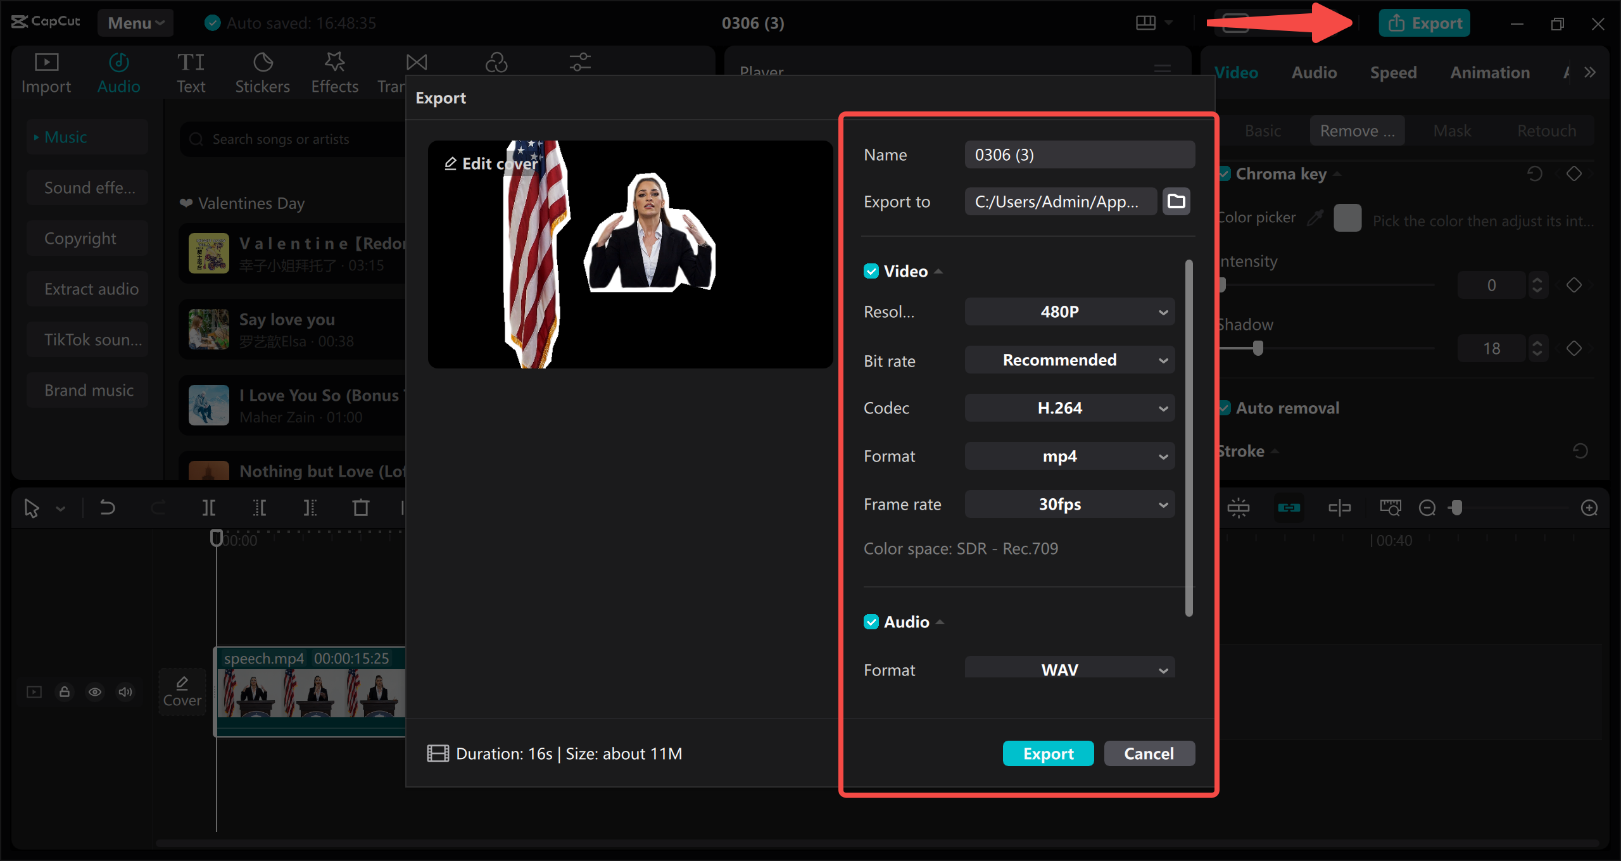This screenshot has width=1621, height=861.
Task: Undo the last edit
Action: click(x=108, y=507)
